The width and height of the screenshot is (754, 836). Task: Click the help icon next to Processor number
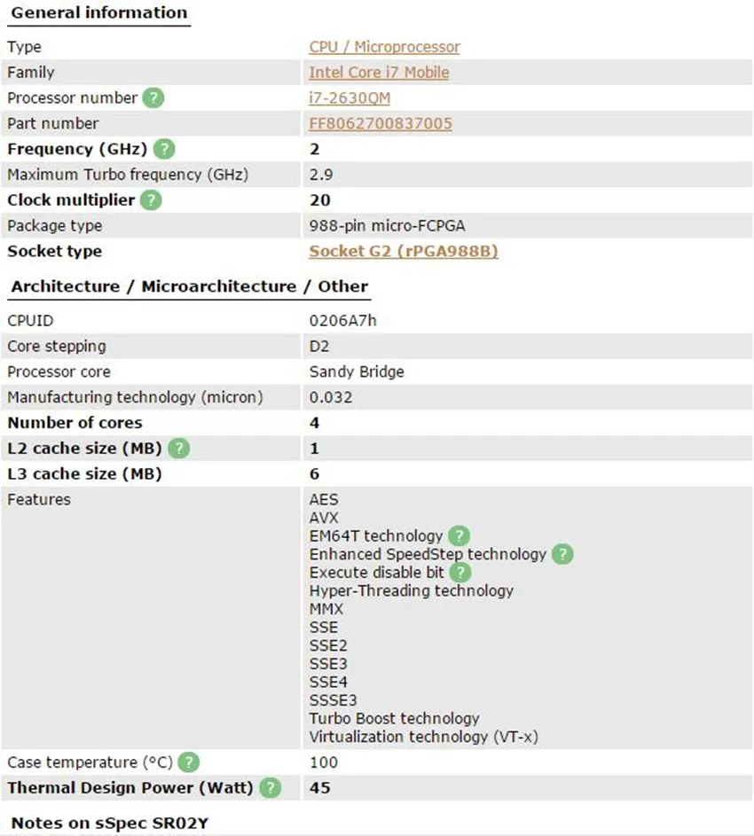(x=153, y=98)
